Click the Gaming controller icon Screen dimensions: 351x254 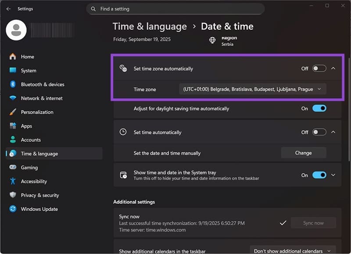coord(13,167)
